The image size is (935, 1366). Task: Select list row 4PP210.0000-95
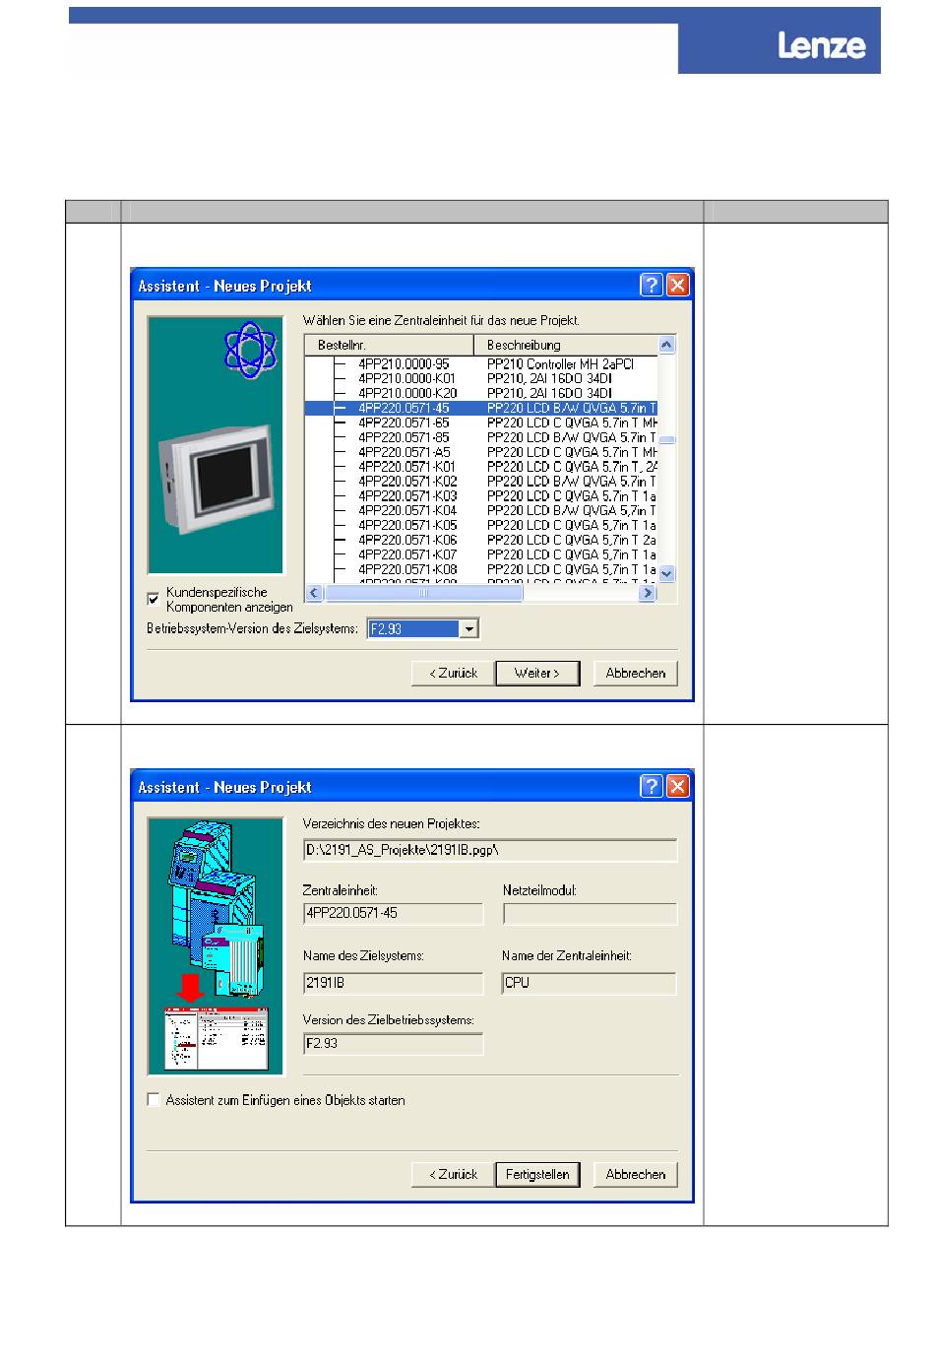click(480, 363)
